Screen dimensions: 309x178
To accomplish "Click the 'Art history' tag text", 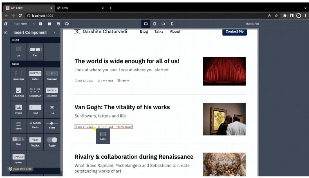I will (126, 127).
